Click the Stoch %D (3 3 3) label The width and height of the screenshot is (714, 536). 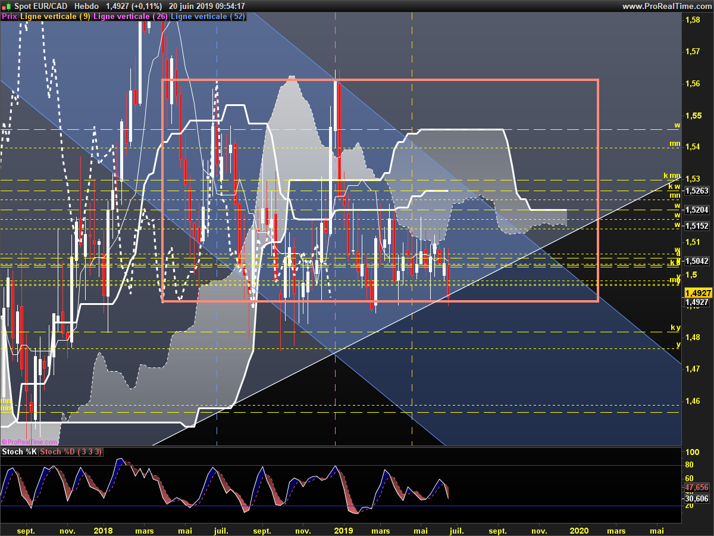pos(71,452)
